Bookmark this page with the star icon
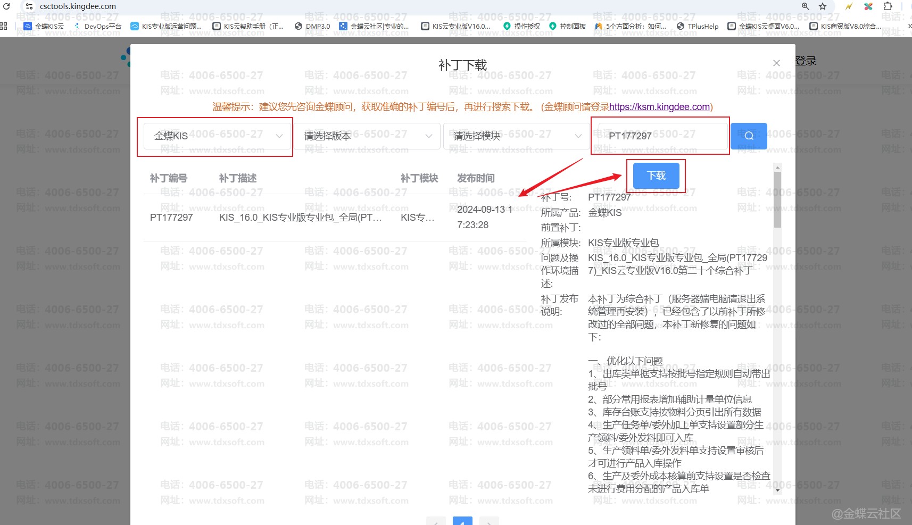This screenshot has height=525, width=912. (x=823, y=6)
